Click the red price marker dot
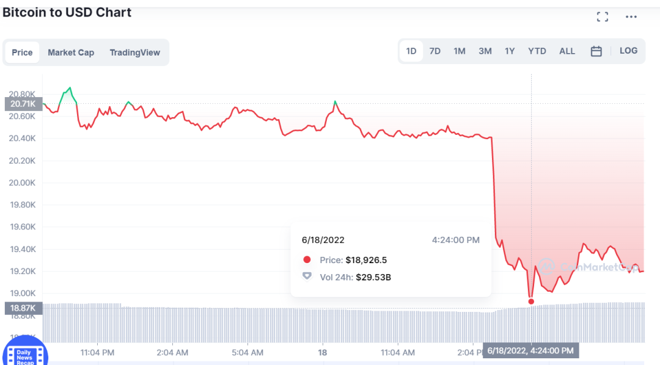Image resolution: width=660 pixels, height=365 pixels. (x=531, y=302)
